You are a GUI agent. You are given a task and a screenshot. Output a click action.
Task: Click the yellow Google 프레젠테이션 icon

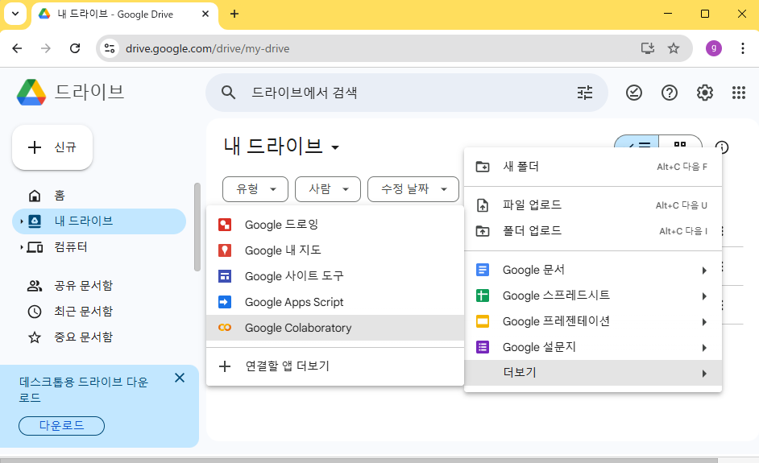483,321
